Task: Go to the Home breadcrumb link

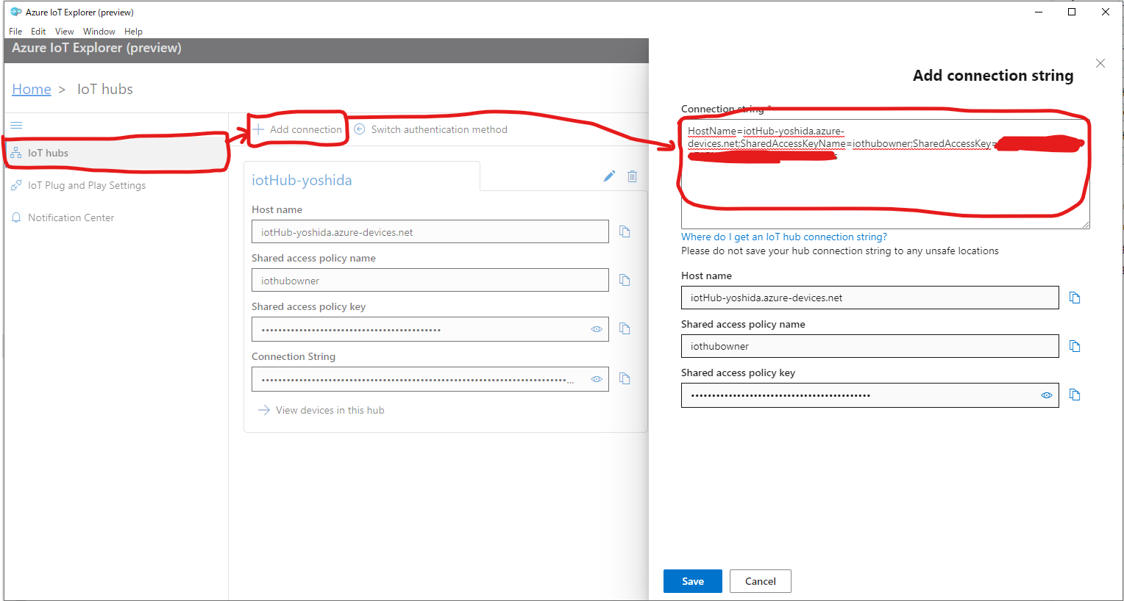Action: click(x=32, y=89)
